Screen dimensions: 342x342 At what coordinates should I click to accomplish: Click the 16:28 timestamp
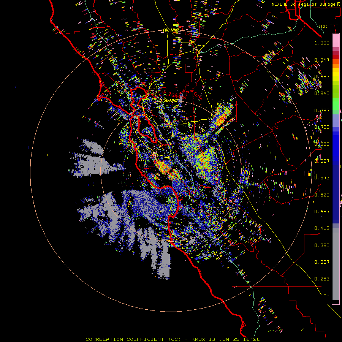(x=251, y=339)
